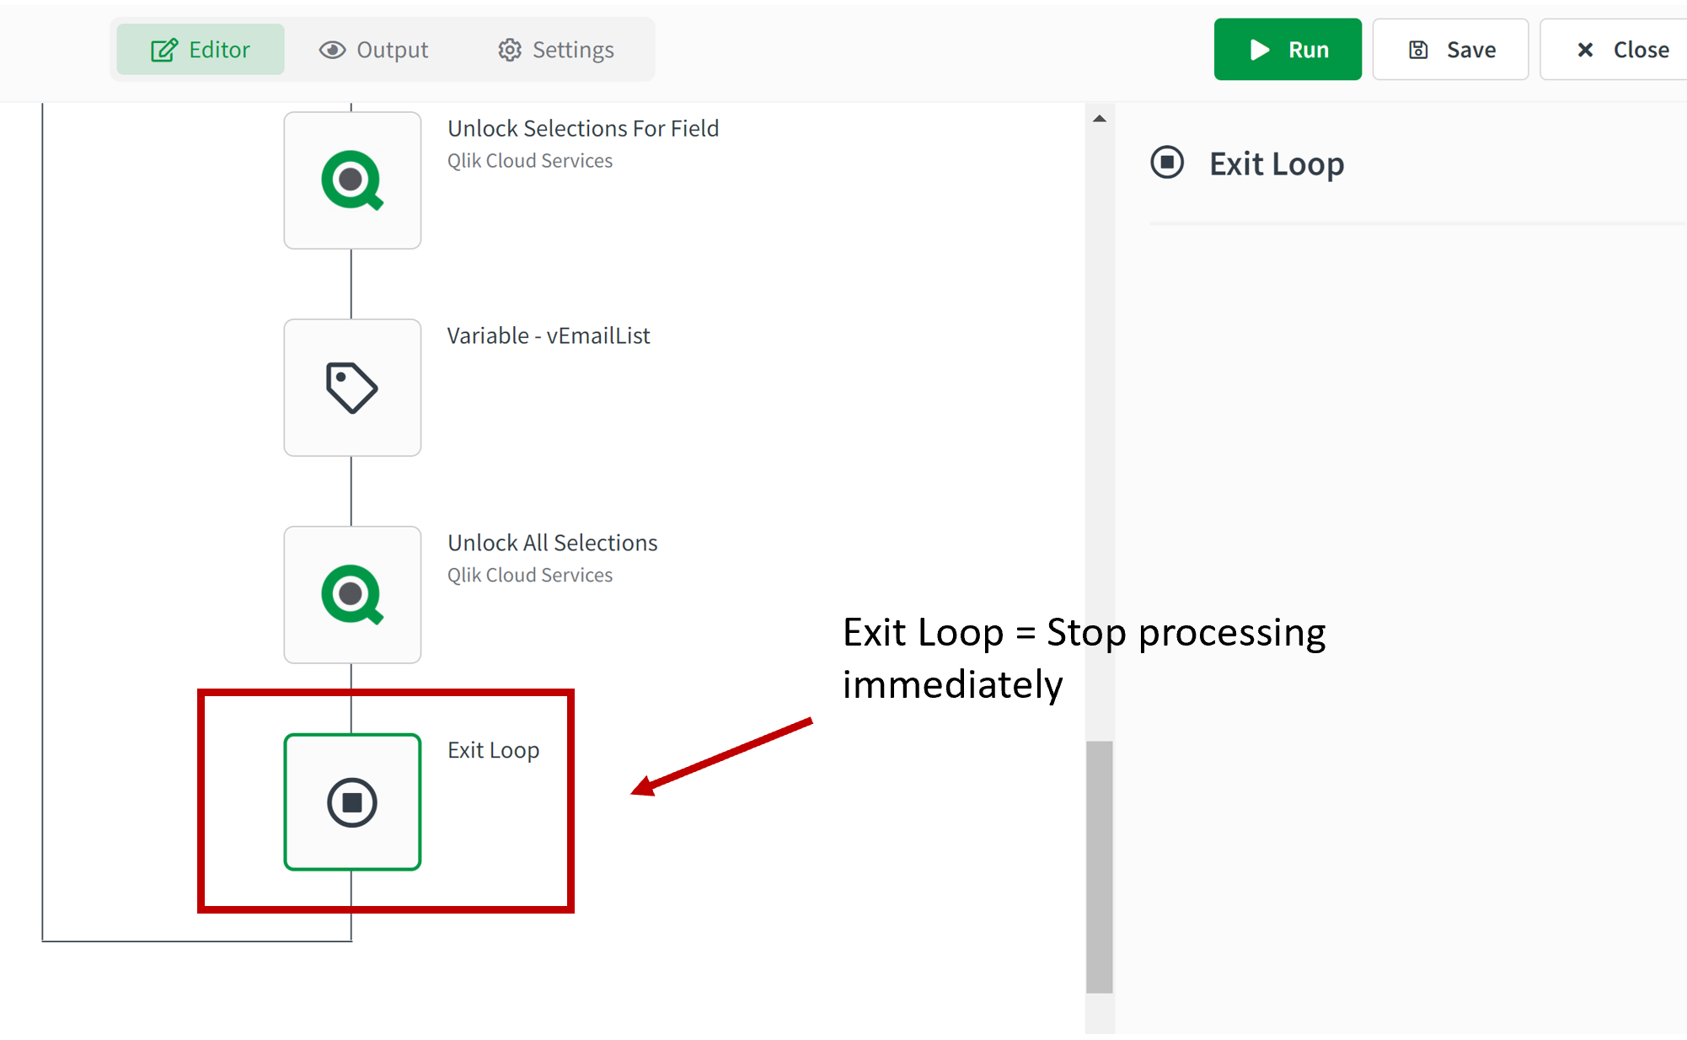
Task: Run the automation
Action: 1287,50
